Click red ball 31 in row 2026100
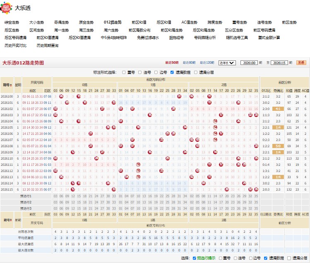This screenshot has height=263, width=310. (x=179, y=96)
